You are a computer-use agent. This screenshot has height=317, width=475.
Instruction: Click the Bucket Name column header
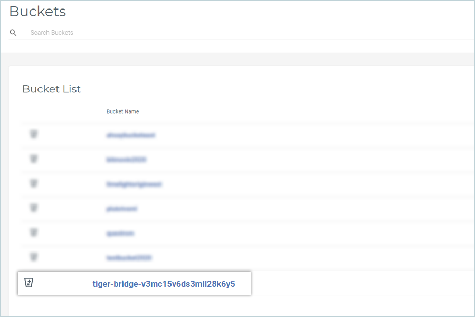[x=122, y=111]
